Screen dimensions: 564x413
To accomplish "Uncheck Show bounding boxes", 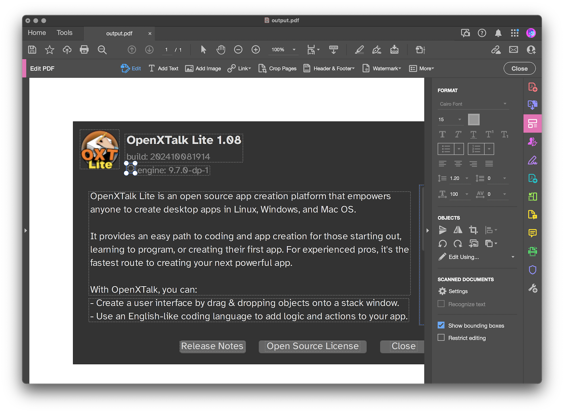I will [441, 325].
